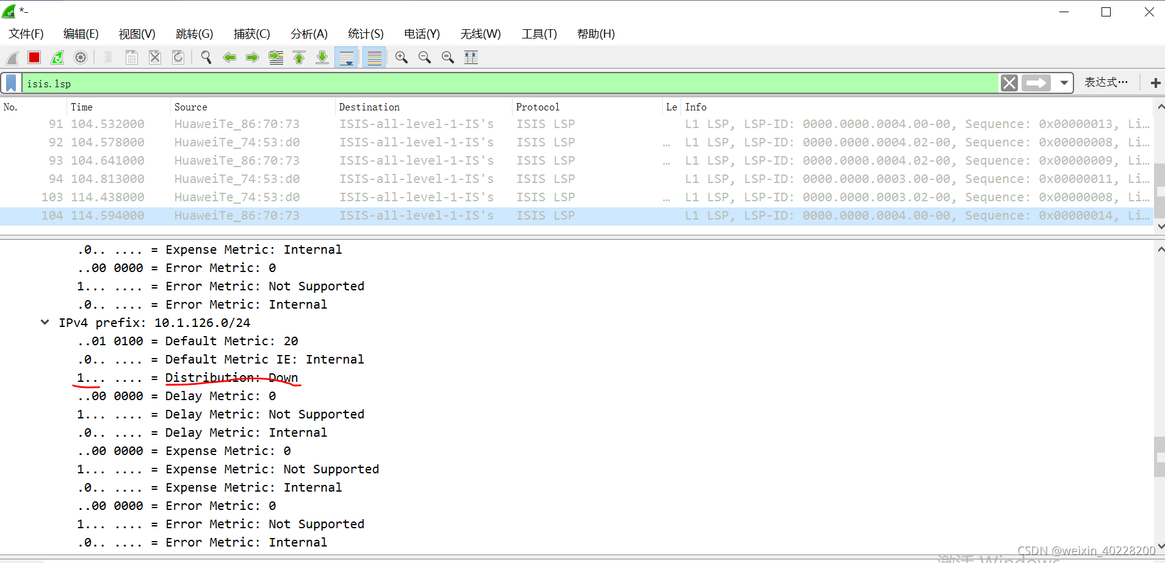
Task: Toggle auto scroll during live capture
Action: point(346,58)
